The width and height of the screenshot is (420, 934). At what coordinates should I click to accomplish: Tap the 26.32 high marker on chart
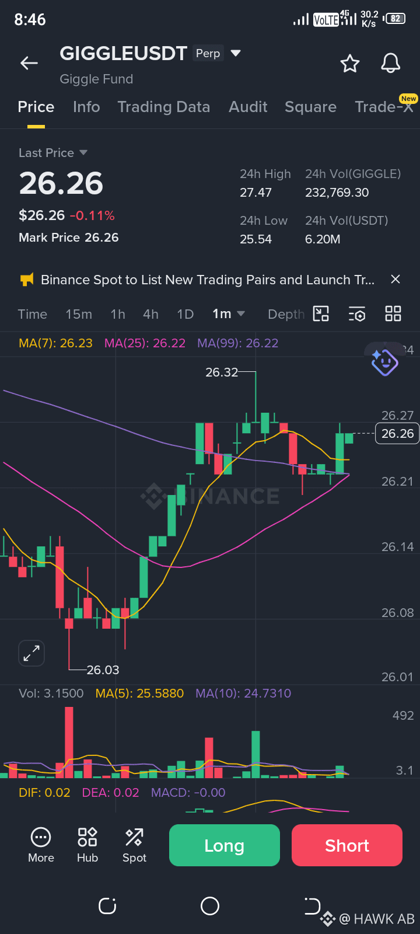coord(222,372)
